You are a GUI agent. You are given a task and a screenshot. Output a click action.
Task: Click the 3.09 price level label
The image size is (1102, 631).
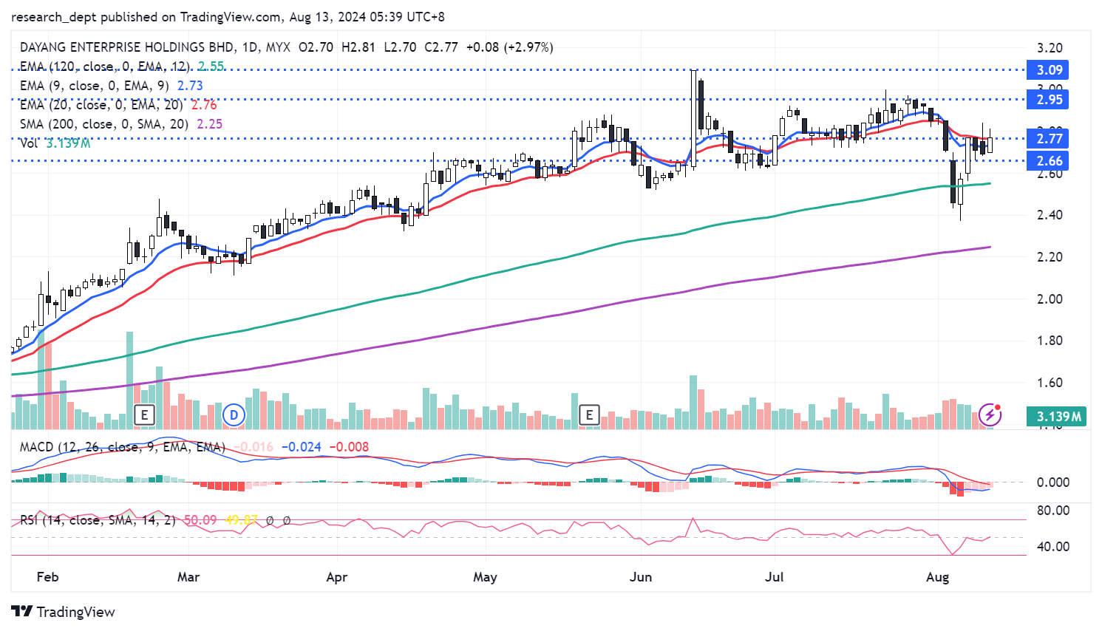1049,70
